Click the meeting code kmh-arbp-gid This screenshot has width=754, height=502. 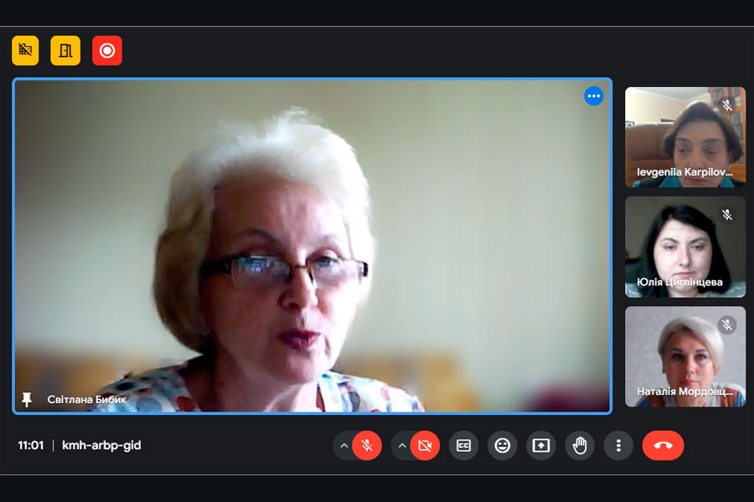click(x=101, y=445)
